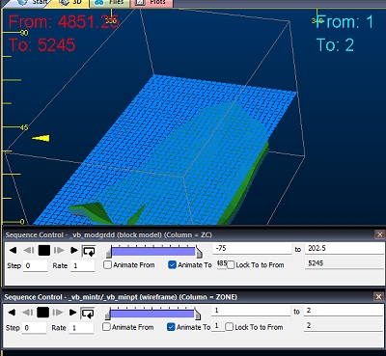Viewport: 386px width, 356px height.
Task: Play wireframe ZONE sequence in reverse
Action: (12, 313)
